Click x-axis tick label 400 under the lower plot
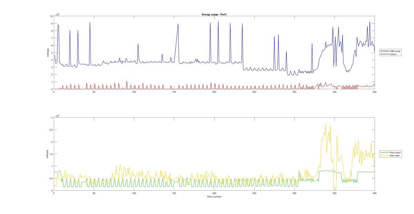Screen dimensions: 414x214 pos(375,193)
